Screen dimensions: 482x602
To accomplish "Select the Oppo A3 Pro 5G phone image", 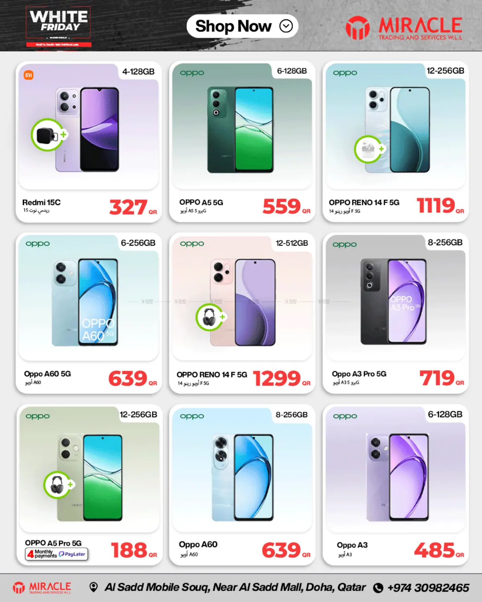I will coord(394,301).
